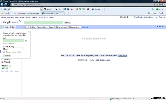The image size is (166, 100).
Task: Click the browser Forward arrow button
Action: pos(6,5)
